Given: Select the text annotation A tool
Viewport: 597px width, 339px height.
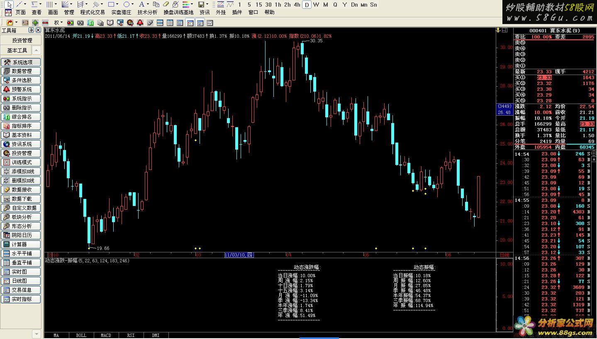Looking at the screenshot, I should (x=141, y=5).
